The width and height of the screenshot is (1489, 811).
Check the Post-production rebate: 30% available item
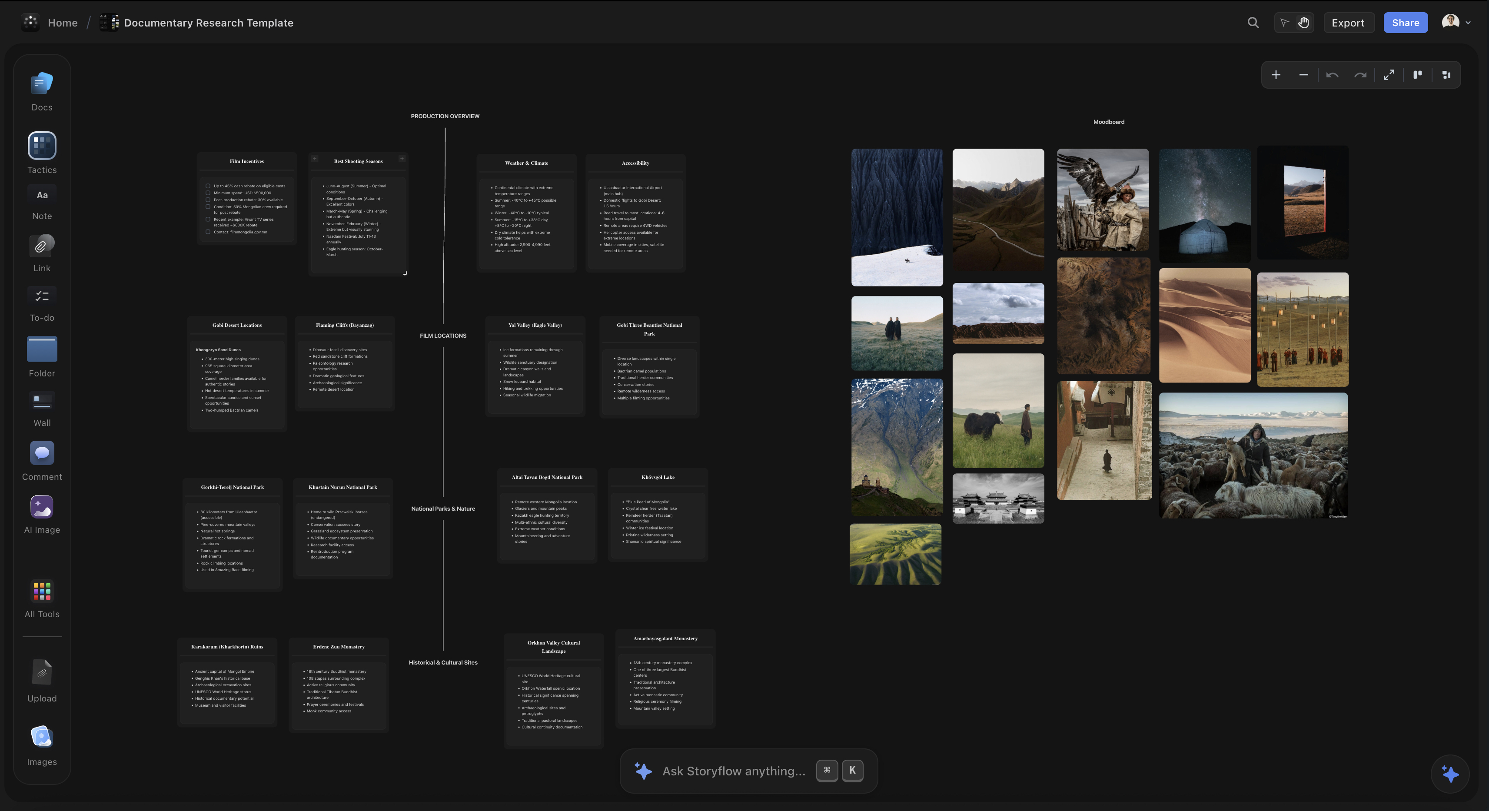(x=208, y=200)
